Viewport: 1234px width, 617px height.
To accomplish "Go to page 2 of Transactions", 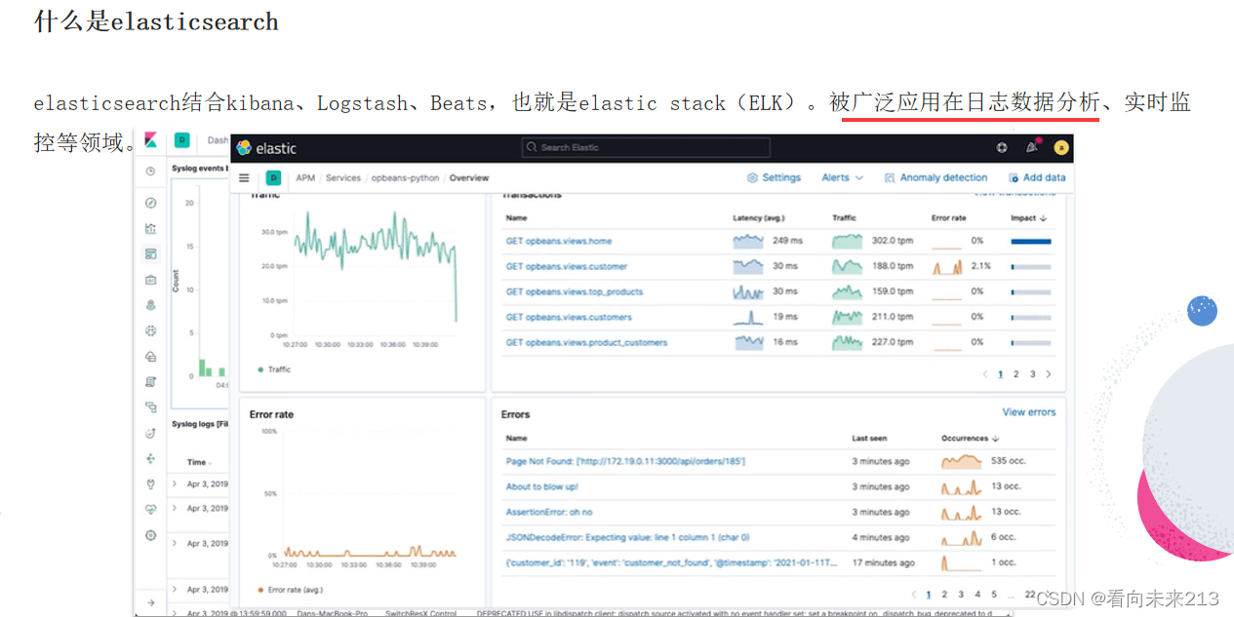I will tap(1015, 374).
